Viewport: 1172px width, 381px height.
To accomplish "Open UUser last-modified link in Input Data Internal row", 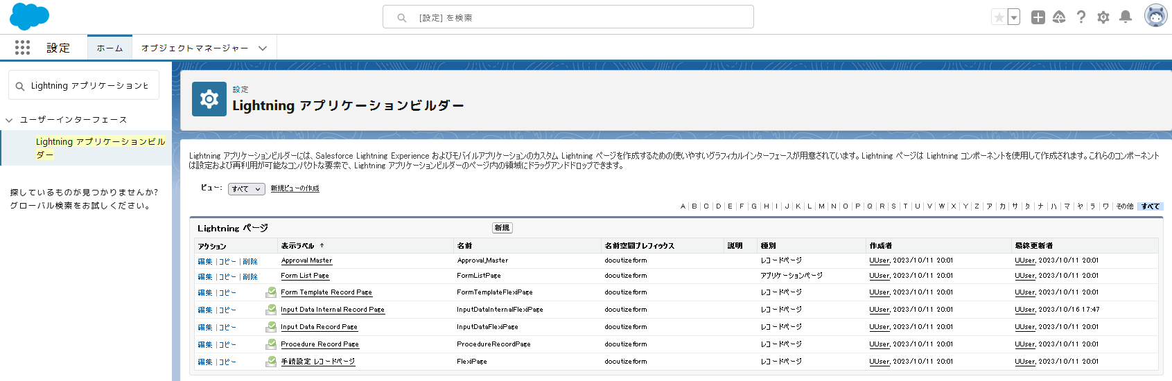I will click(1025, 310).
